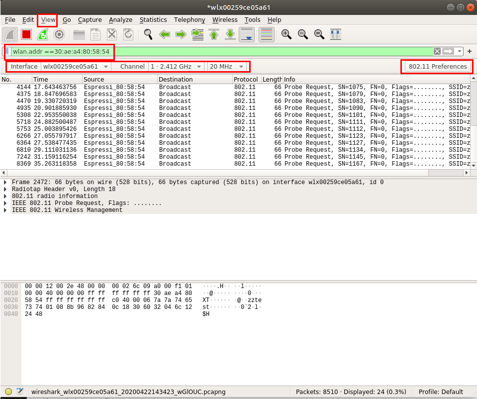Find a packet magnifier icon
This screenshot has height=399, width=477.
pyautogui.click(x=148, y=34)
